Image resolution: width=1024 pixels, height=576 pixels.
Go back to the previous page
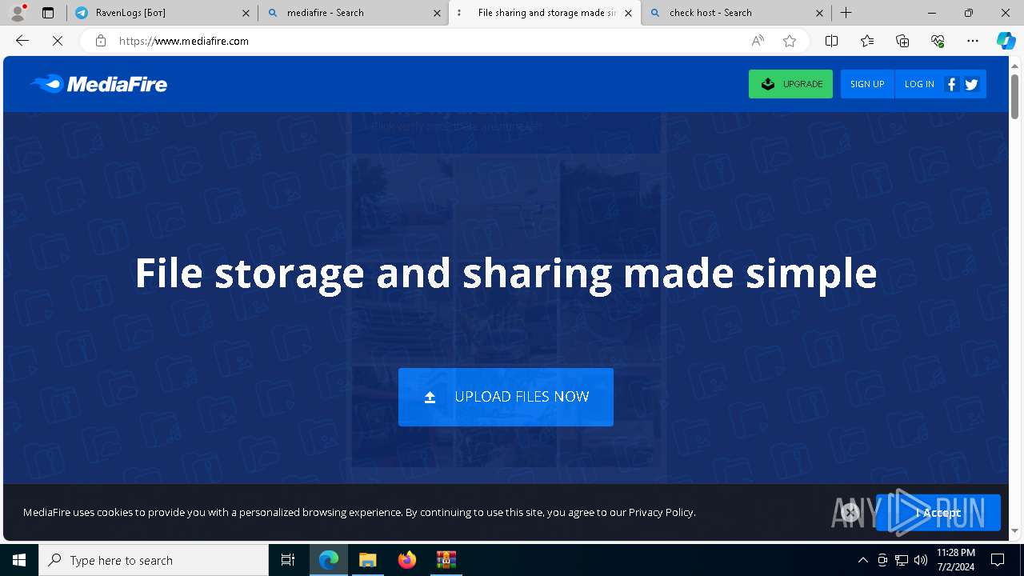(22, 41)
